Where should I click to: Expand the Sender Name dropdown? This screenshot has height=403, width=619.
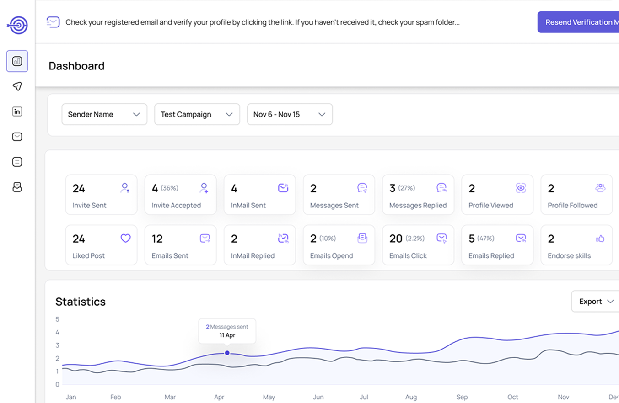coord(104,114)
